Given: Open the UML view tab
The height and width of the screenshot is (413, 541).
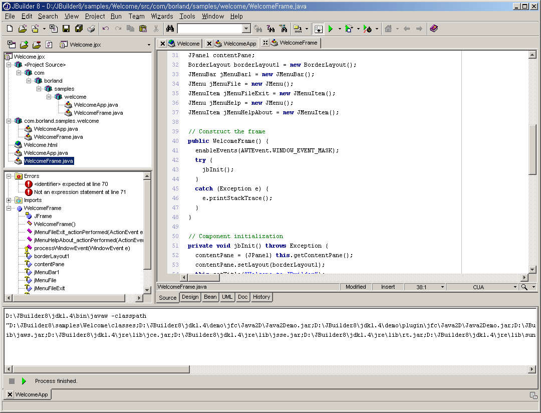Looking at the screenshot, I should pos(227,297).
